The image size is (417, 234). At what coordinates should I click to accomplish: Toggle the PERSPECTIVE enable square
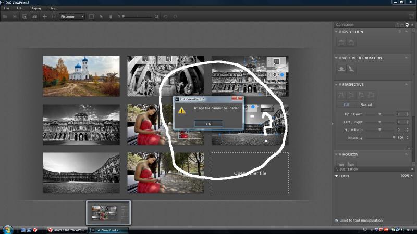tap(340, 84)
